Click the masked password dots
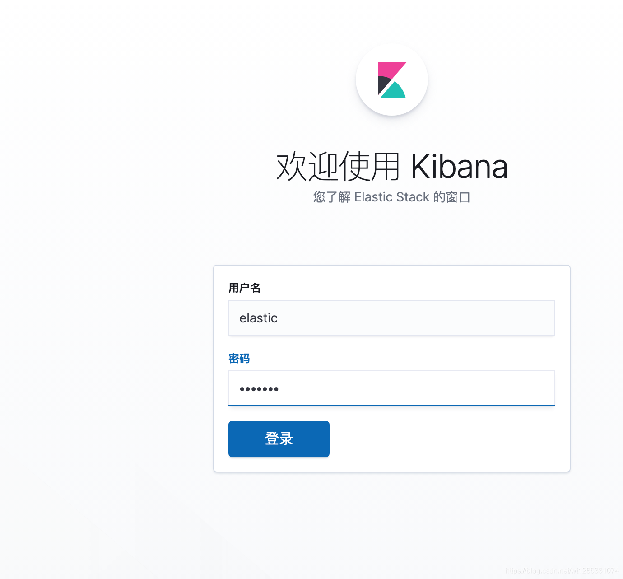 coord(259,389)
